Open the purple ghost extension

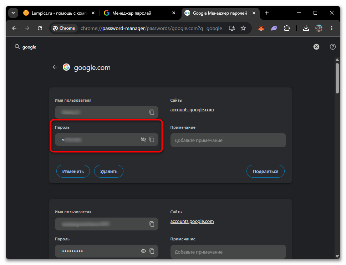pos(274,28)
